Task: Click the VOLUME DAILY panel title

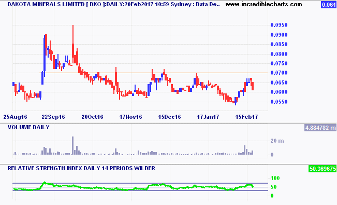Action: [28, 127]
